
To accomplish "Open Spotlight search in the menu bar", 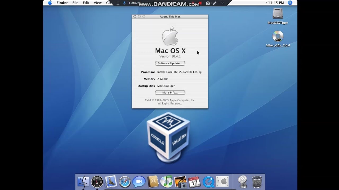I will (290, 3).
